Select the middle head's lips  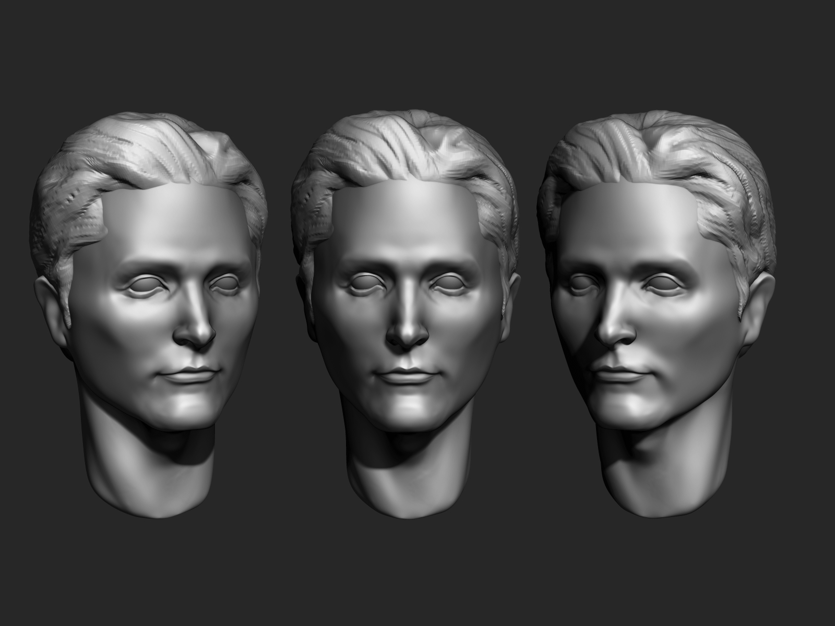[407, 375]
